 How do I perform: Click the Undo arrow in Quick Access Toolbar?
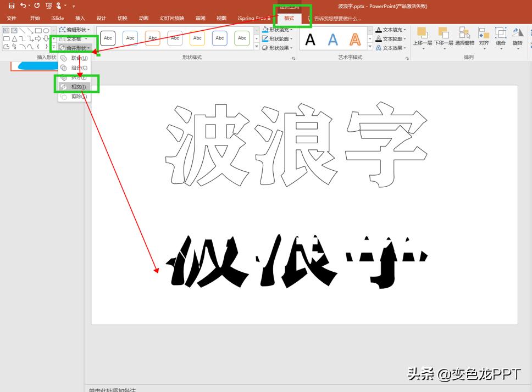click(23, 5)
